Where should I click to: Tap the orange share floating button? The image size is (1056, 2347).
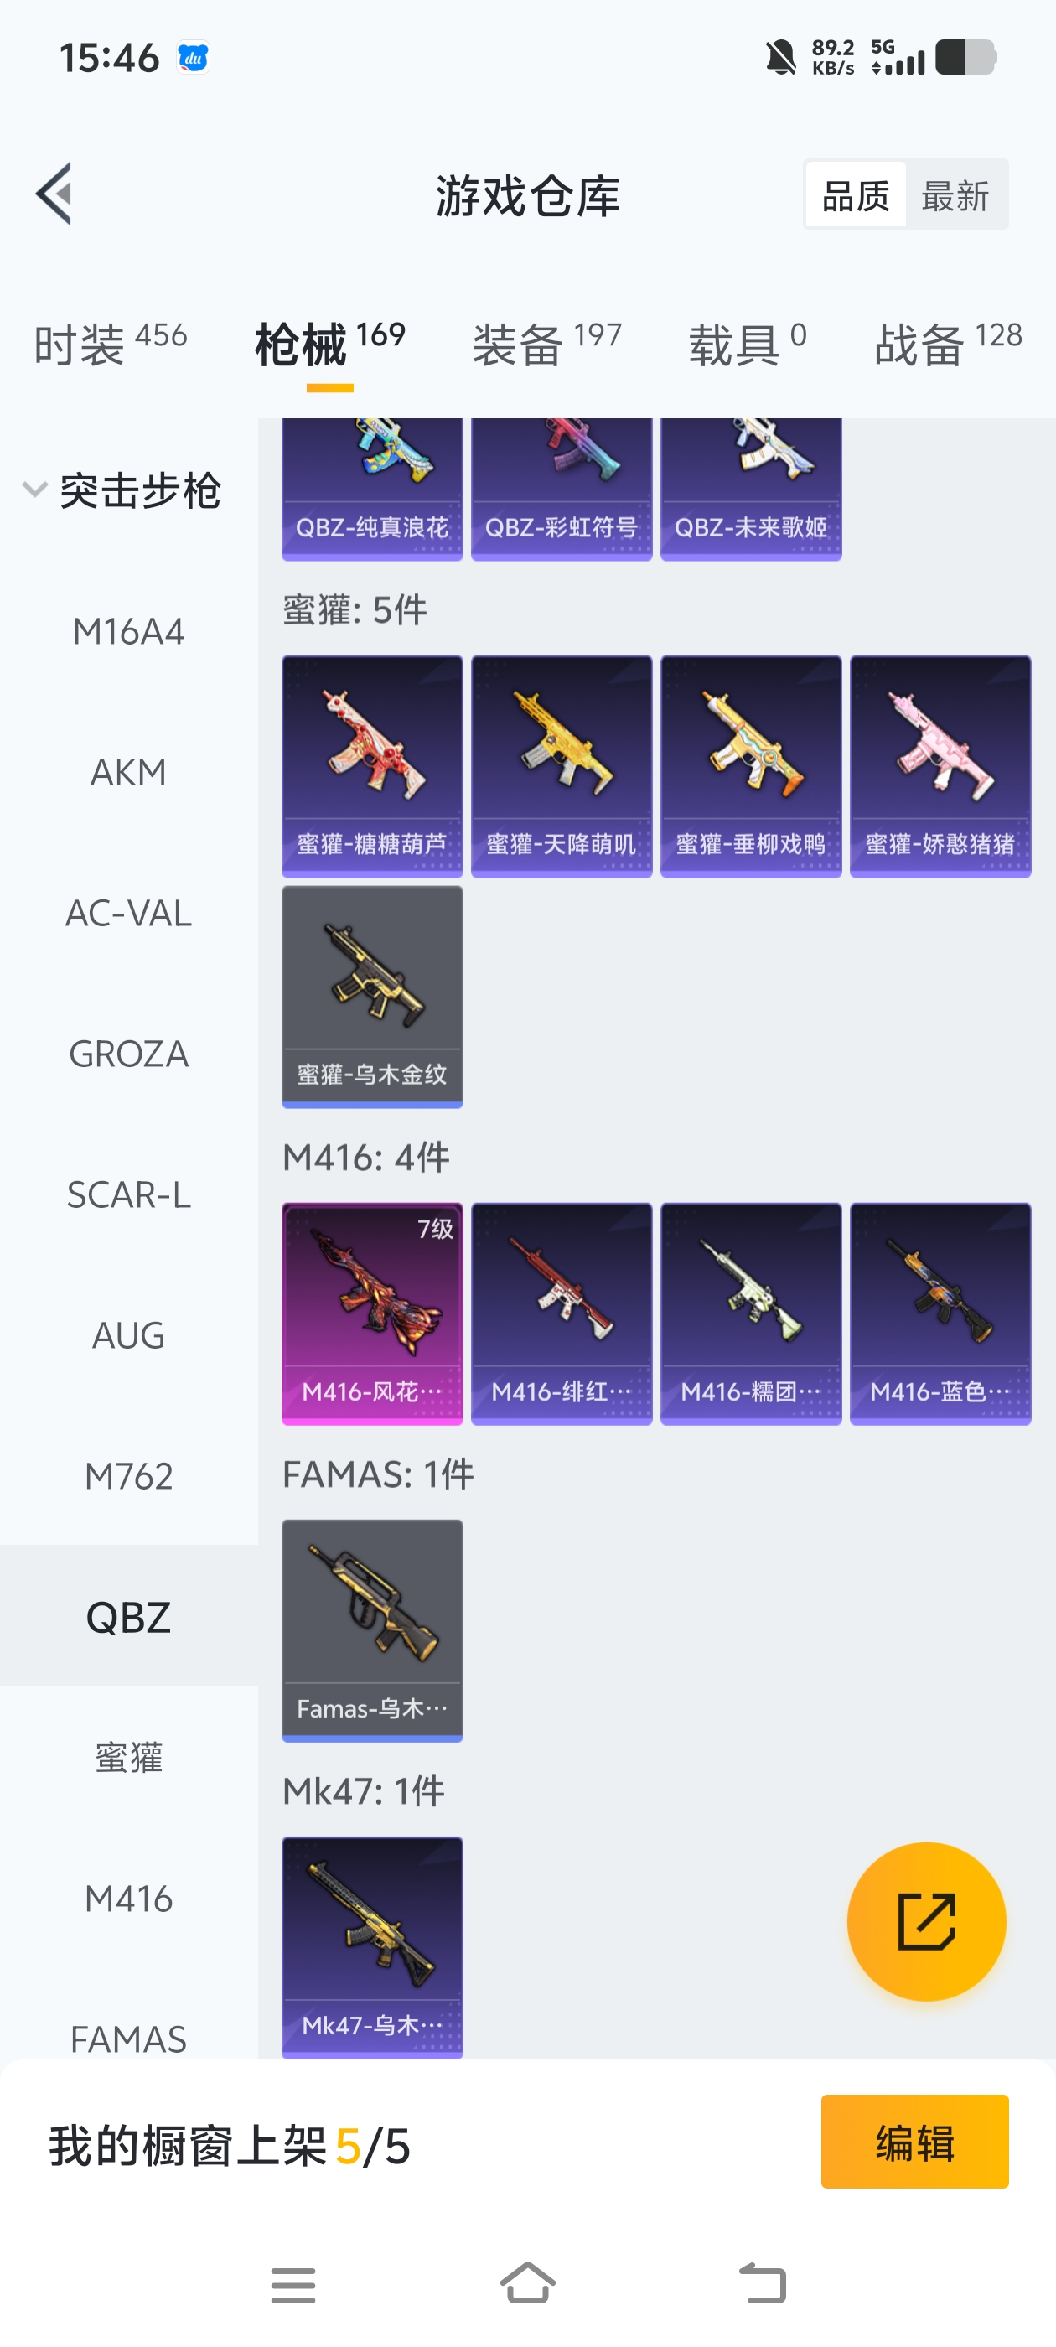pyautogui.click(x=926, y=1920)
